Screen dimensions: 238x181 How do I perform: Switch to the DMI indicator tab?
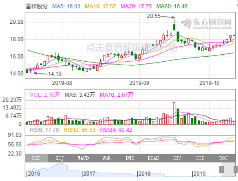pos(130,158)
